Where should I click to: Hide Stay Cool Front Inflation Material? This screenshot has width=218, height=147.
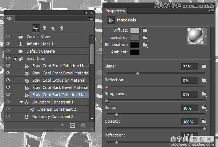point(8,65)
